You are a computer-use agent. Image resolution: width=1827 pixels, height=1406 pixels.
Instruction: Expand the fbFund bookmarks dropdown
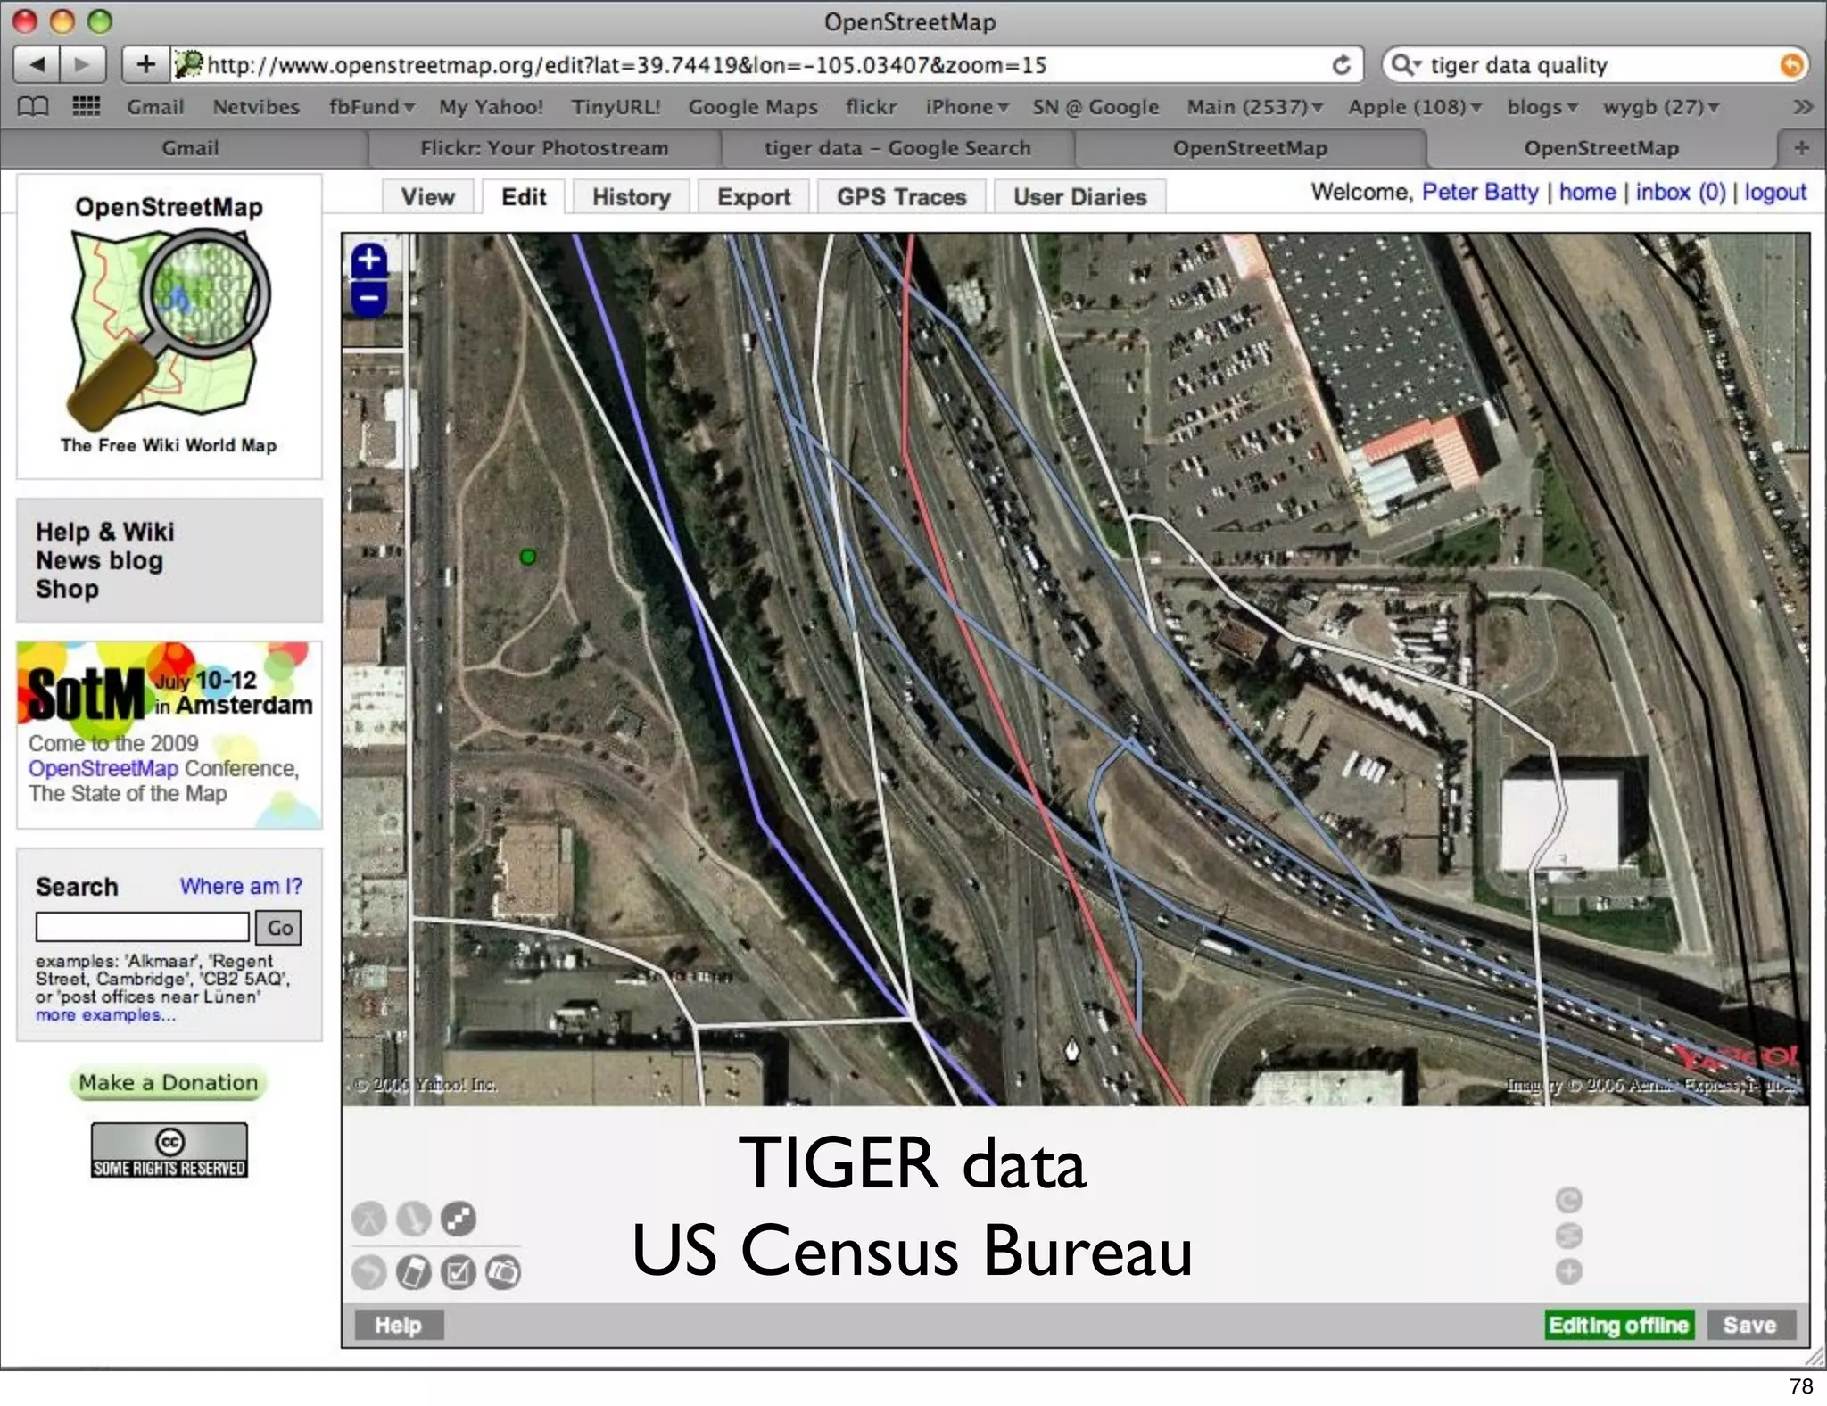(x=371, y=107)
